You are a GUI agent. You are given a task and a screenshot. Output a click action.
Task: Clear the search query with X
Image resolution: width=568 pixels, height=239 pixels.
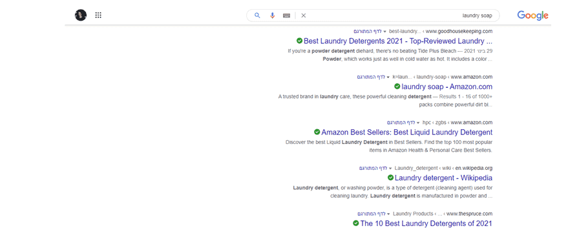point(304,16)
